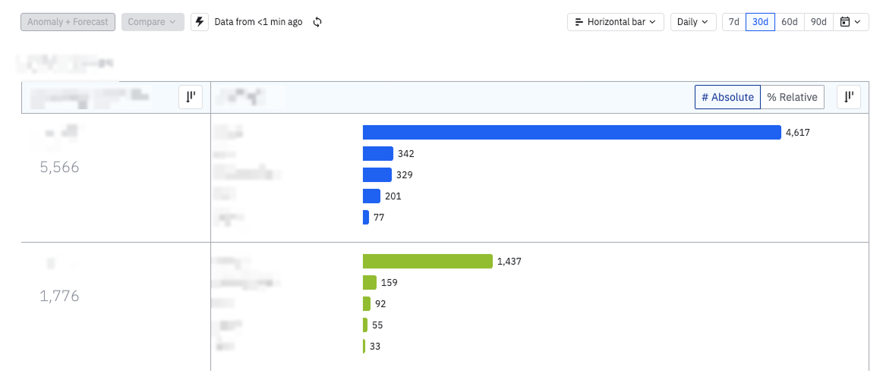883x386 pixels.
Task: Select the 30d time range
Action: [x=760, y=22]
